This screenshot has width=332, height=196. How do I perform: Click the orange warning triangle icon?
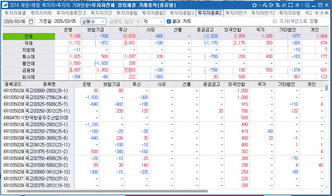click(275, 21)
